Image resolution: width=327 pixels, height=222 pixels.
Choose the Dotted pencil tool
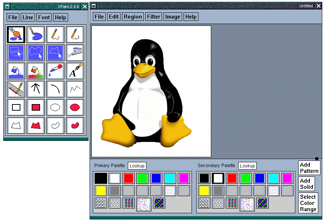75,34
